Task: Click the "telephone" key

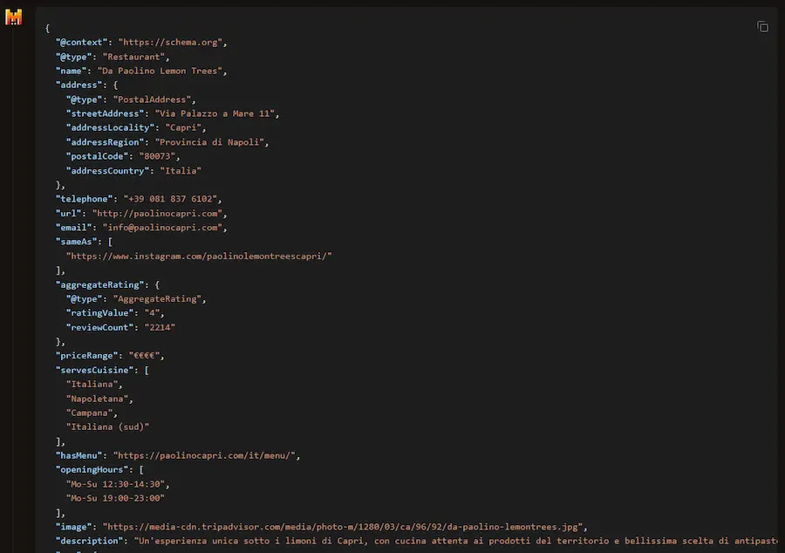Action: pos(84,199)
